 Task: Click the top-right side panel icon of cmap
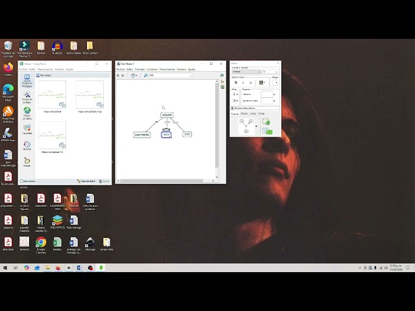tap(222, 75)
